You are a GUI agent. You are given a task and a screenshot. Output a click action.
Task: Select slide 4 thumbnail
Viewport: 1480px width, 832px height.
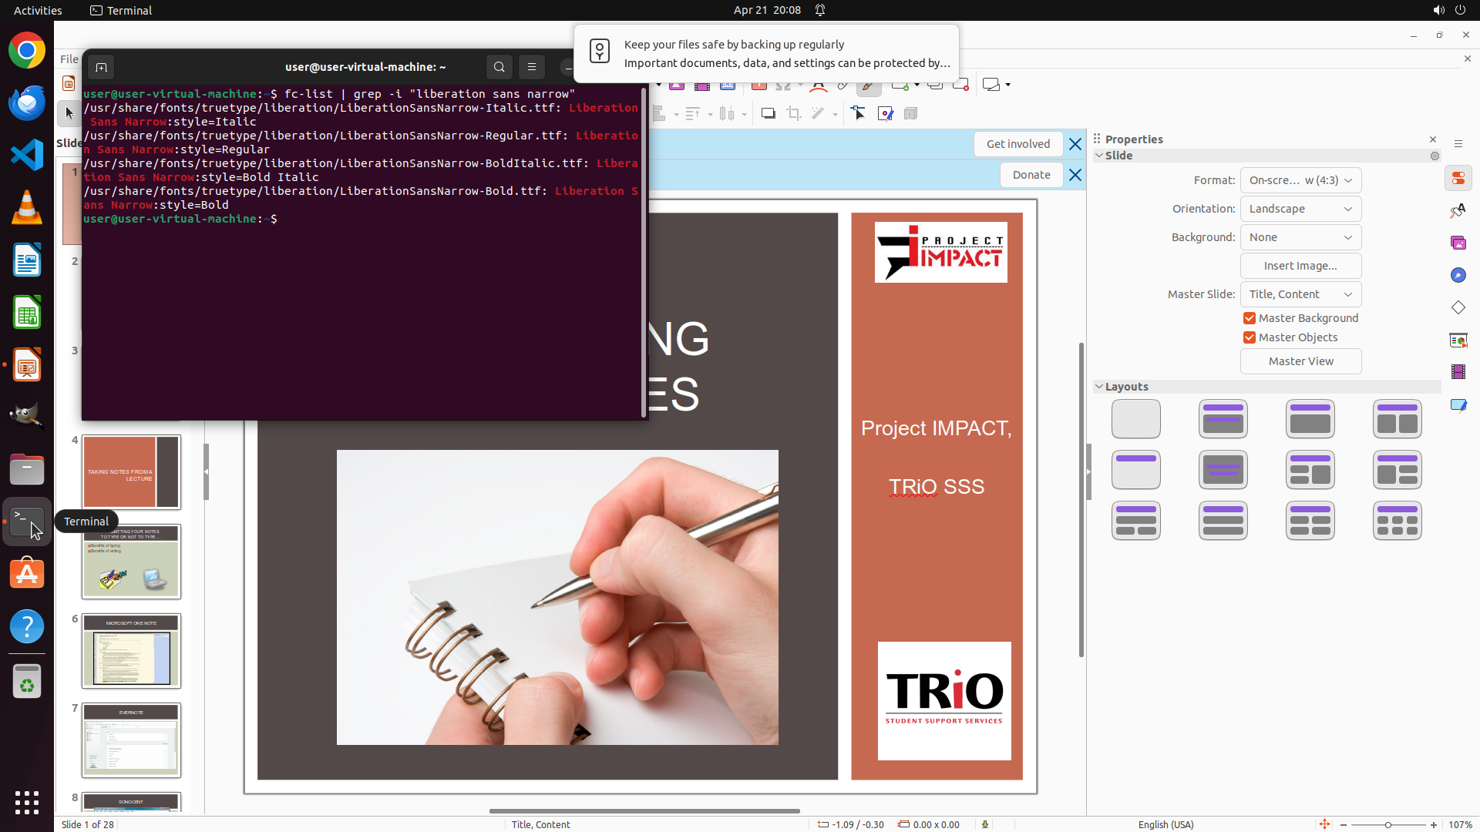(x=131, y=472)
